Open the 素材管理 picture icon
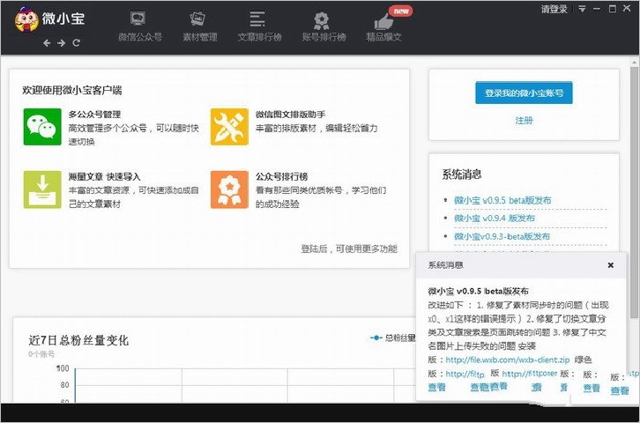 click(x=198, y=19)
